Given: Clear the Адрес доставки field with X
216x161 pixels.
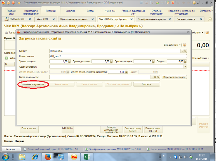Looking at the screenshot, I should pyautogui.click(x=185, y=66).
